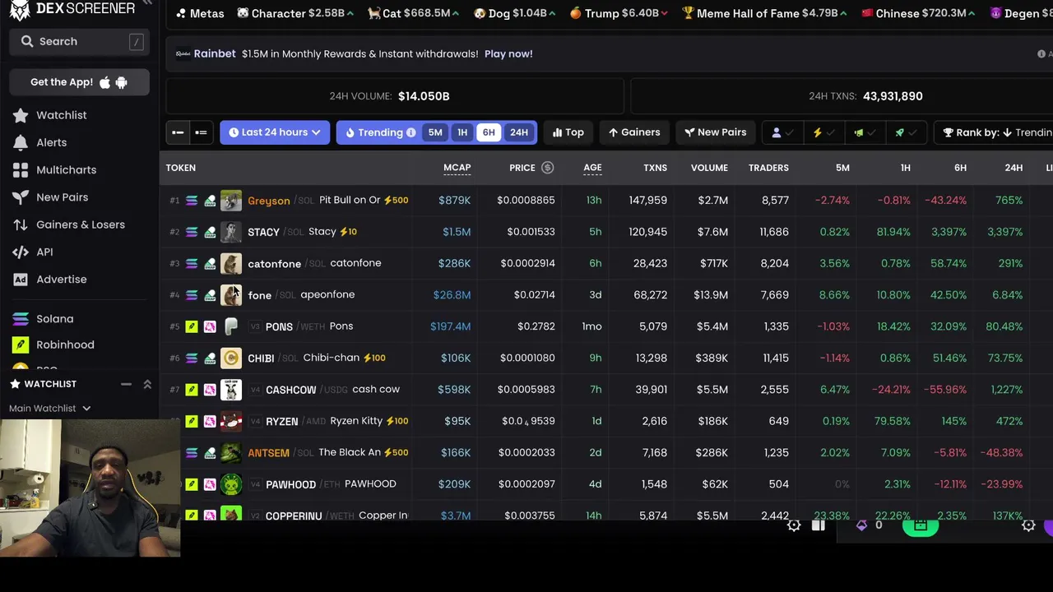Switch to compact row layout

[x=178, y=132]
